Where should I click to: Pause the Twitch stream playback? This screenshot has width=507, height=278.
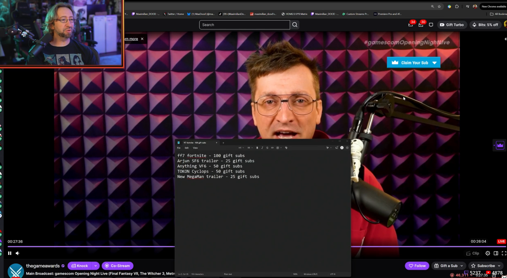10,253
